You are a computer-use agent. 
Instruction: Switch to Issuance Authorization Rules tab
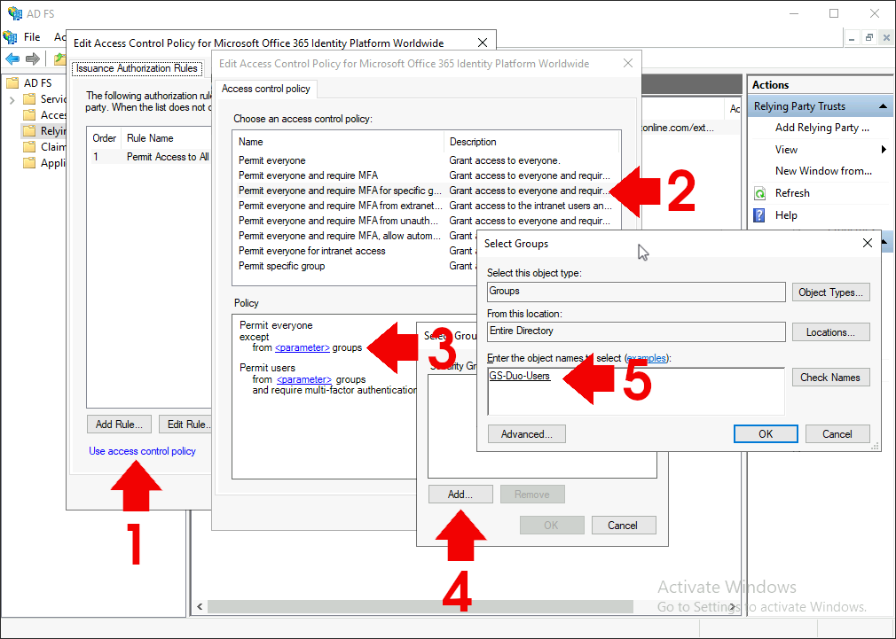(138, 68)
